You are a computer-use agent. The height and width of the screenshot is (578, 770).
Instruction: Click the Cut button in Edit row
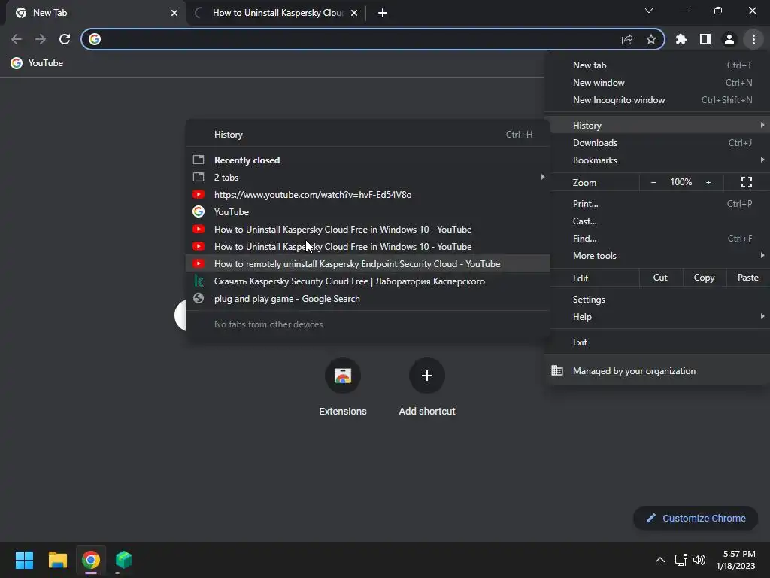pyautogui.click(x=660, y=278)
